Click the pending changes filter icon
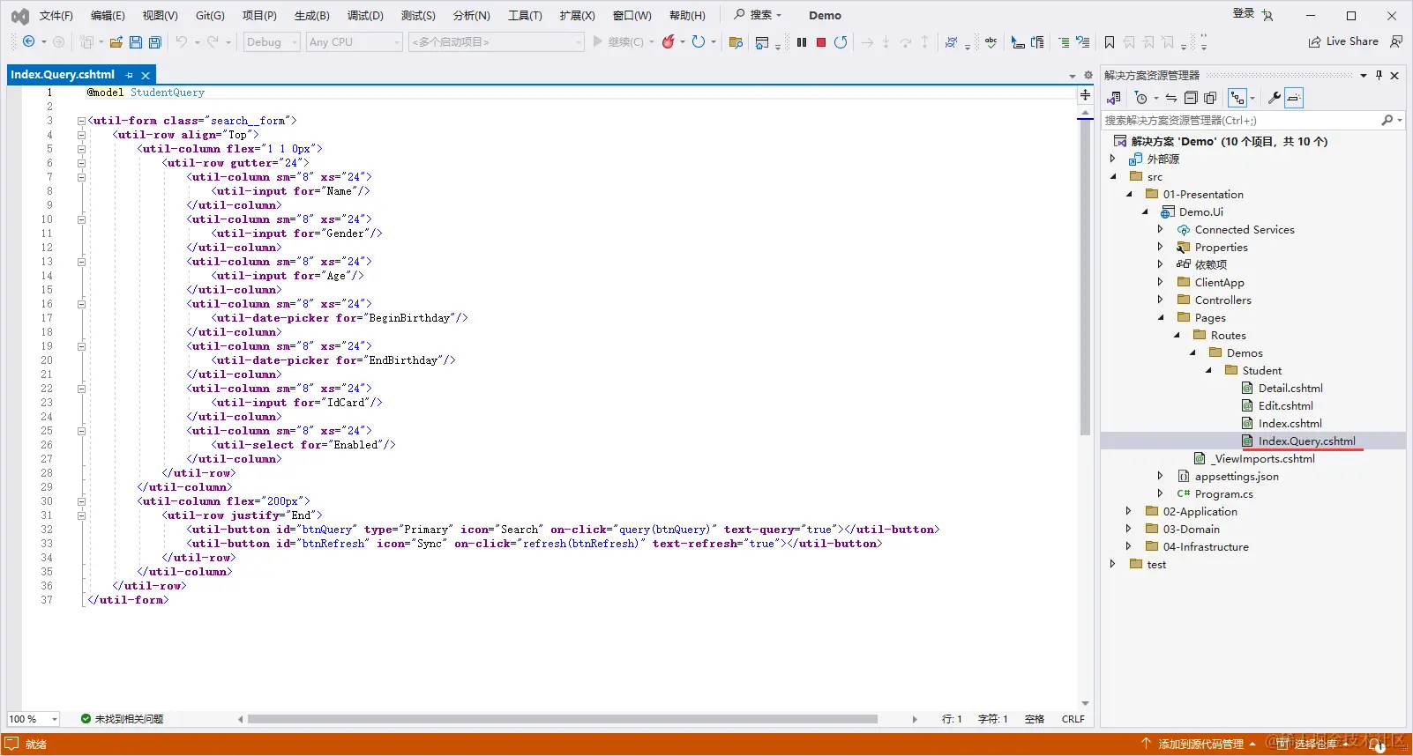This screenshot has width=1413, height=756. [x=1140, y=98]
